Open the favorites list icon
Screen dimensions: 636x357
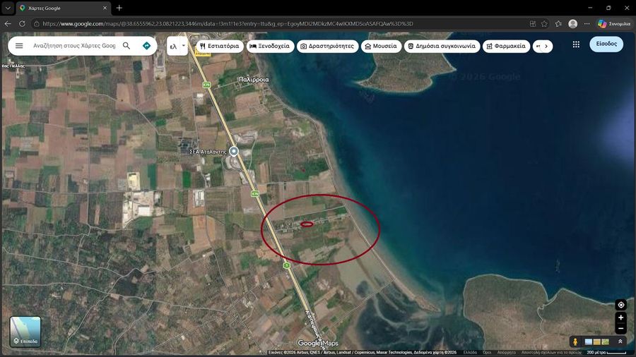pos(558,24)
